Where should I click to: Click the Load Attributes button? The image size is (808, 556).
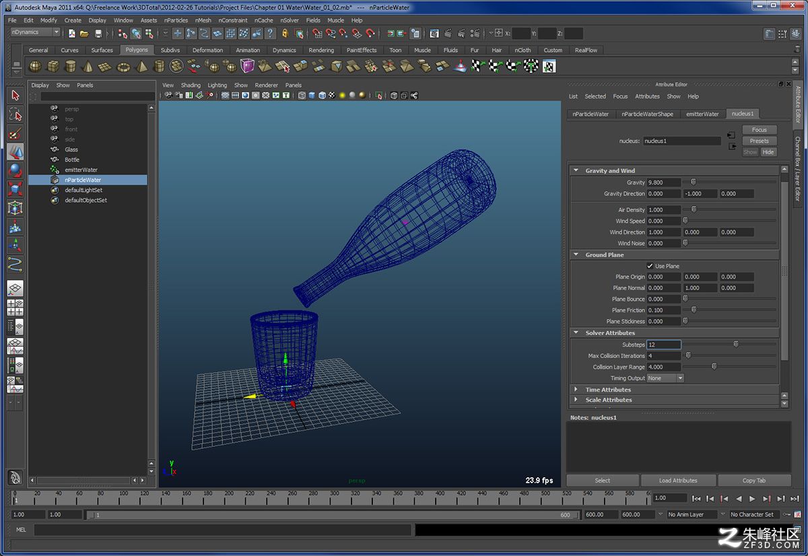678,481
